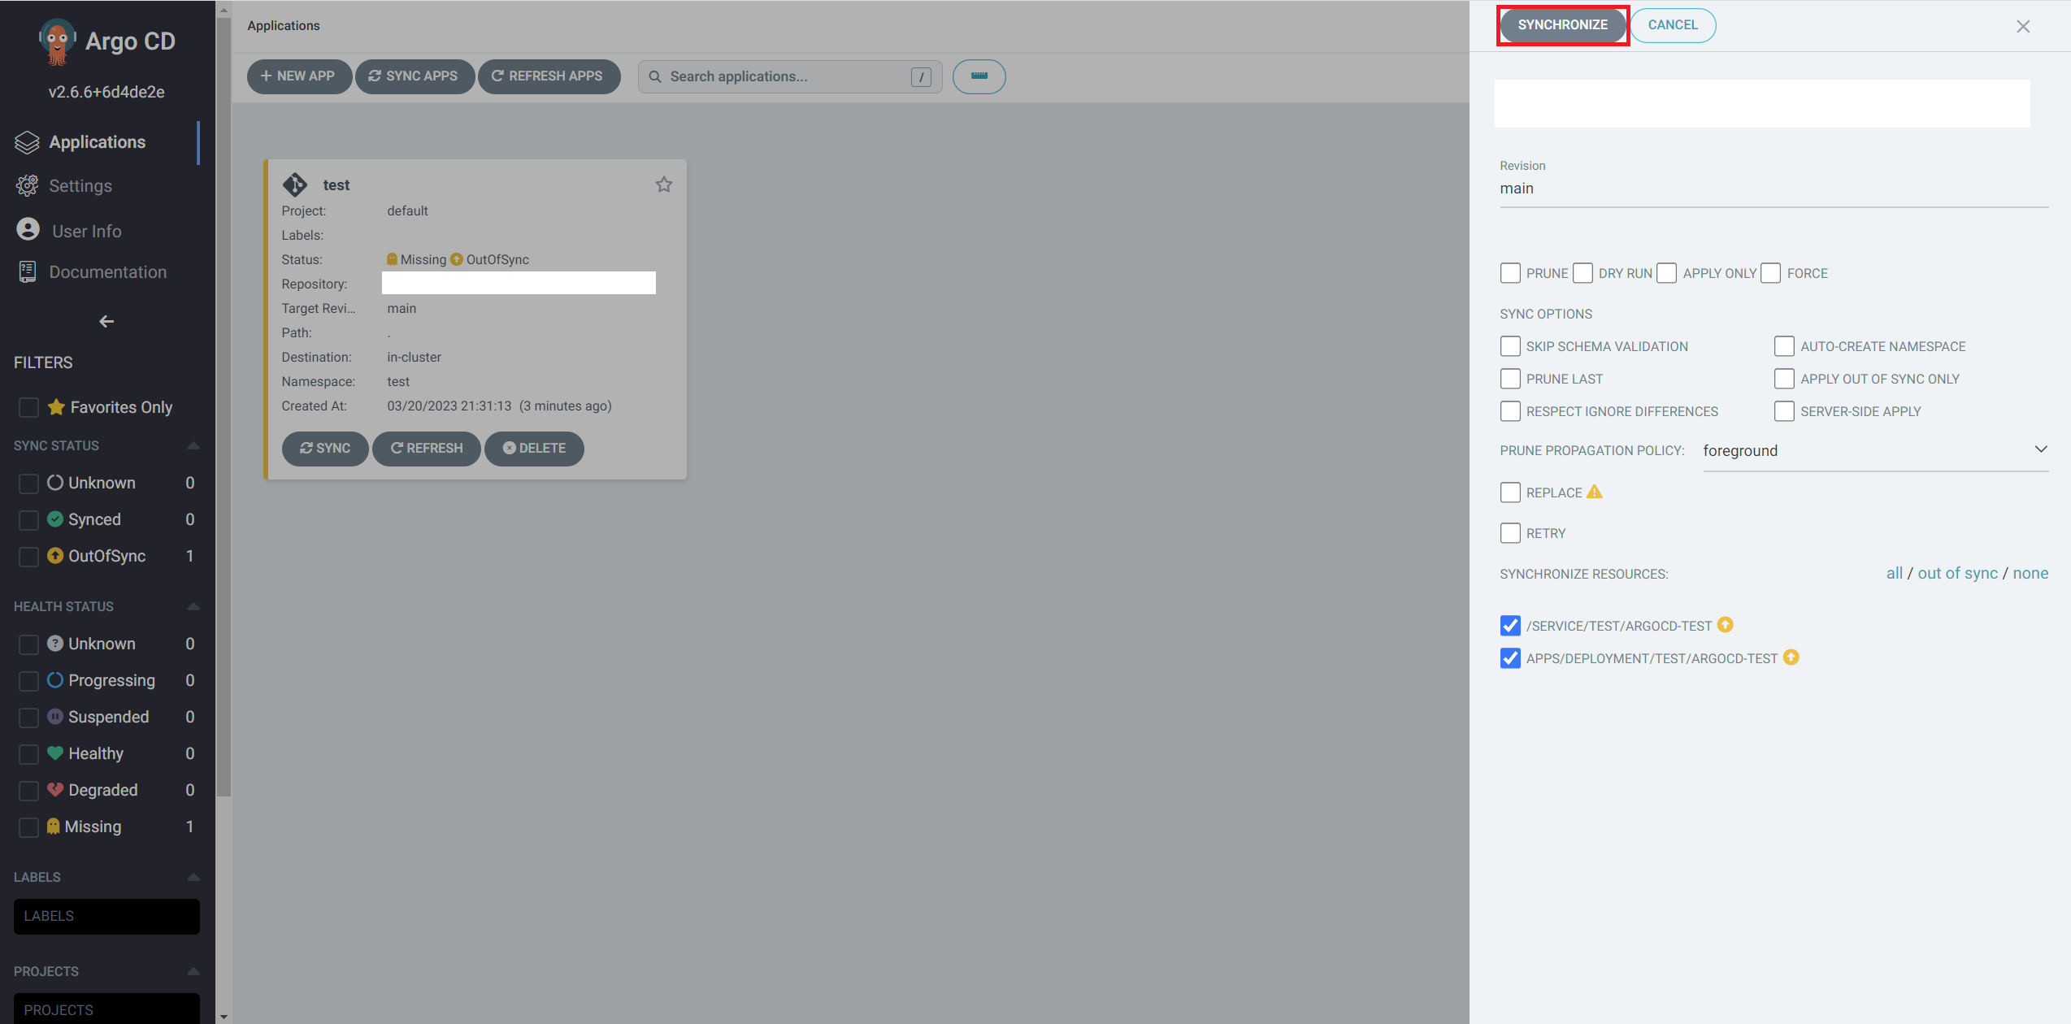Uncheck the /SERVICE/TEST/ARGOCD-TEST resource

1509,626
